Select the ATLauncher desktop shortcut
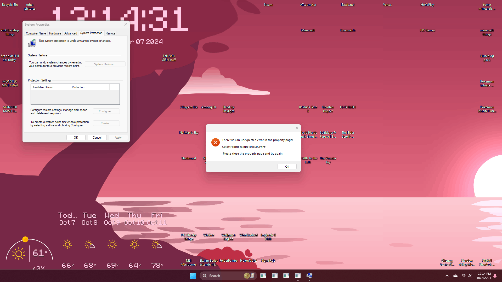 pyautogui.click(x=308, y=5)
